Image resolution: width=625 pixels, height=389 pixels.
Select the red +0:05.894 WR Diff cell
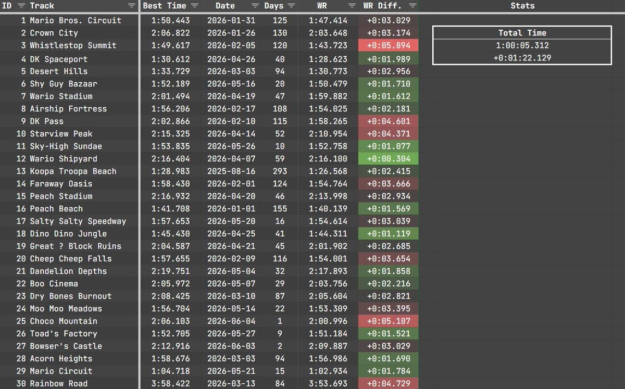[x=389, y=45]
